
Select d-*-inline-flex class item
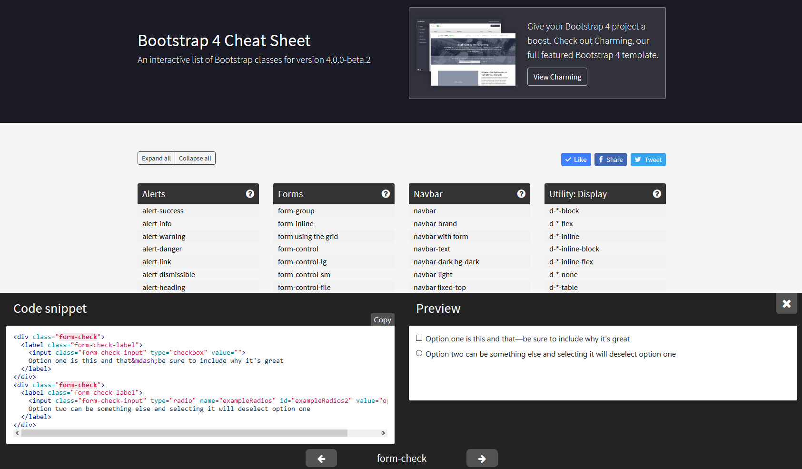605,261
